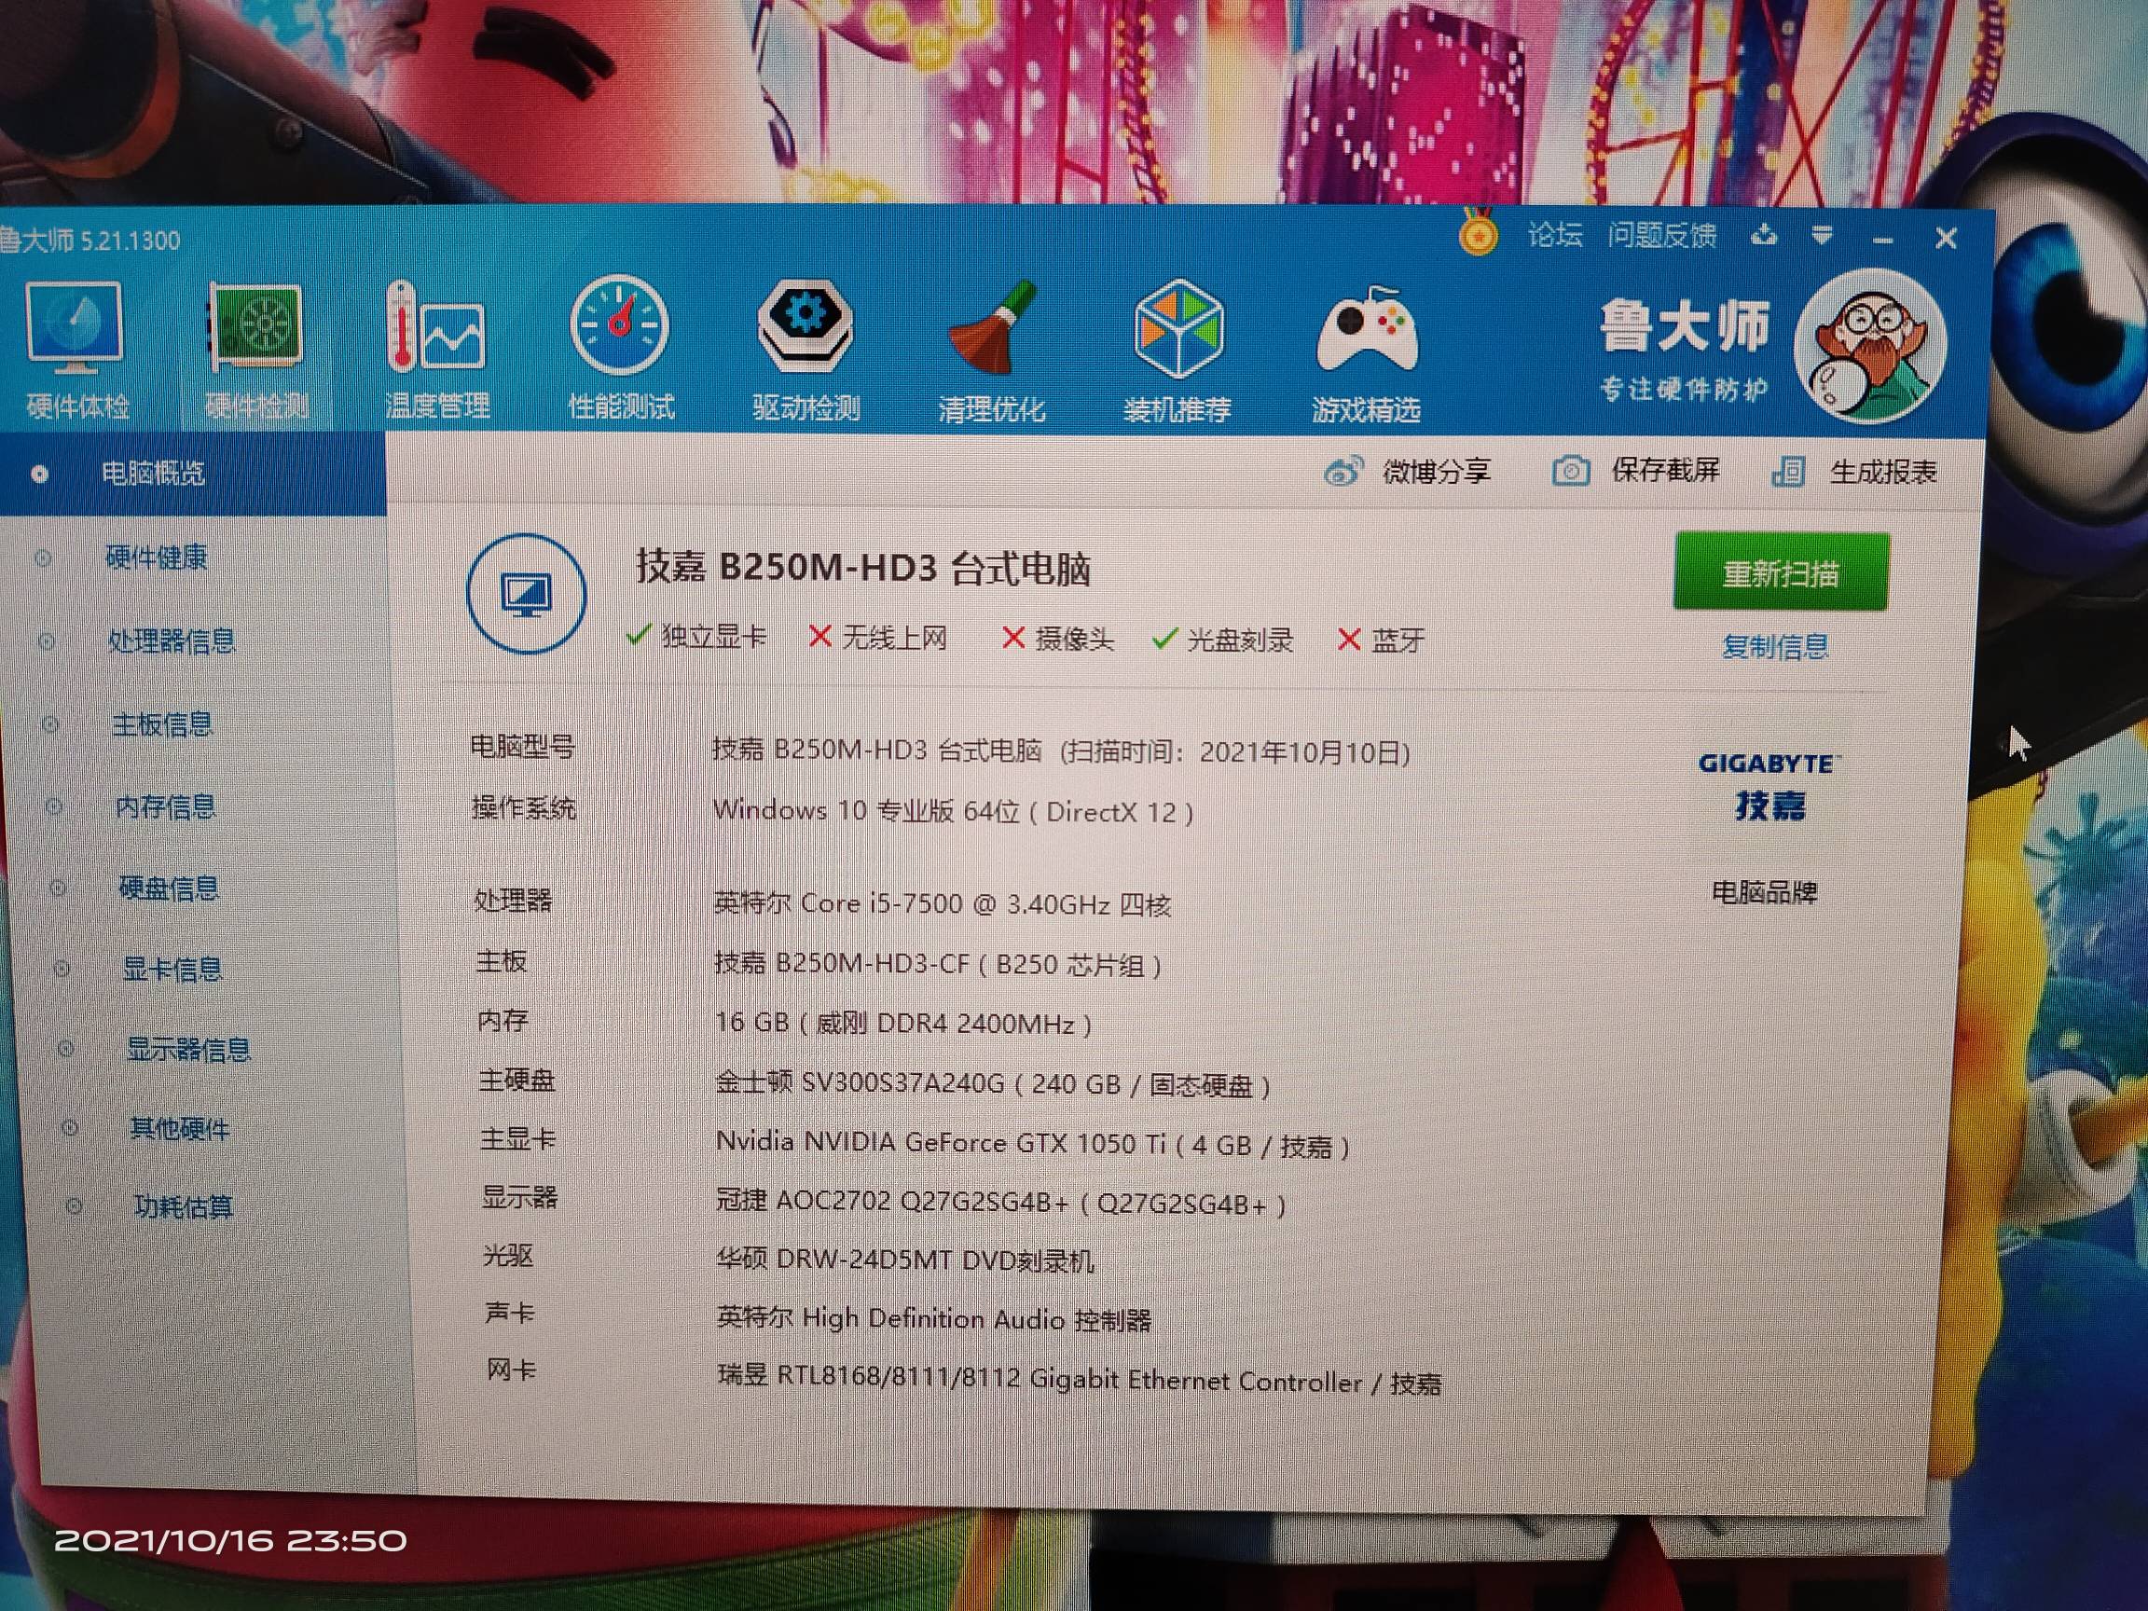The width and height of the screenshot is (2148, 1611).
Task: Click NVIDIA GeForce GTX 1050 Ti value
Action: tap(1032, 1144)
